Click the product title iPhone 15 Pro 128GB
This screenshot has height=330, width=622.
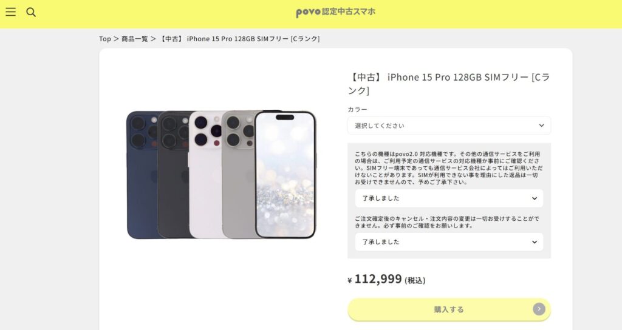(x=449, y=84)
